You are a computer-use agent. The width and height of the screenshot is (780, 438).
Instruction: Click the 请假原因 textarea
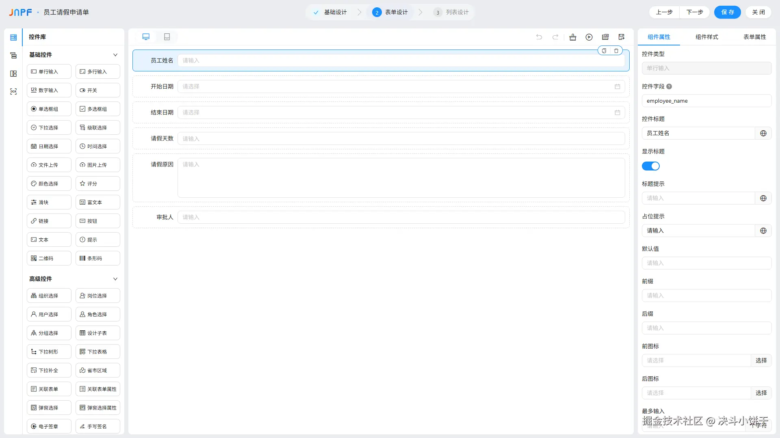pyautogui.click(x=401, y=178)
